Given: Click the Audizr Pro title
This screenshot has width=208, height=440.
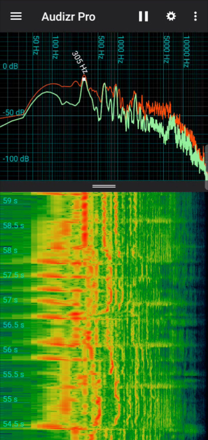Looking at the screenshot, I should (69, 17).
